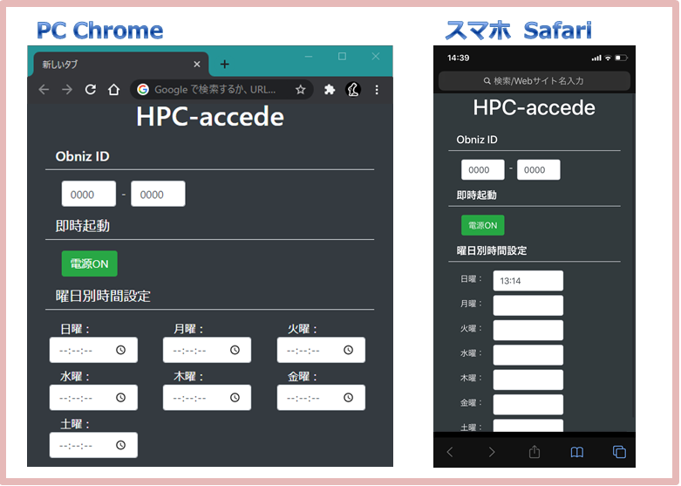Tap the Safari bookmarks book icon

coord(576,452)
